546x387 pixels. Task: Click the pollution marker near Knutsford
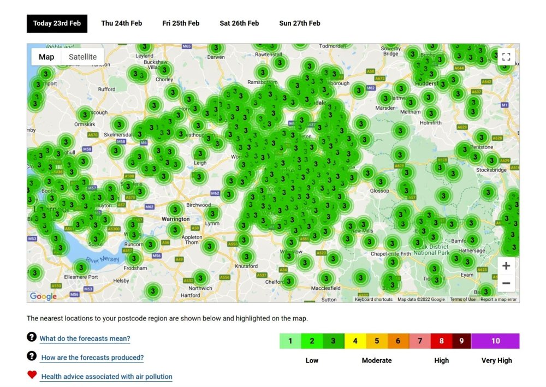(x=247, y=256)
